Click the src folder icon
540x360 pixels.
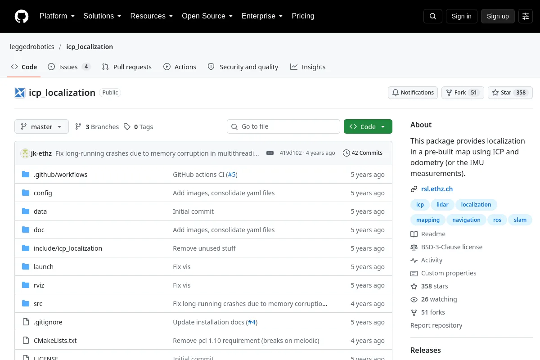(x=26, y=304)
